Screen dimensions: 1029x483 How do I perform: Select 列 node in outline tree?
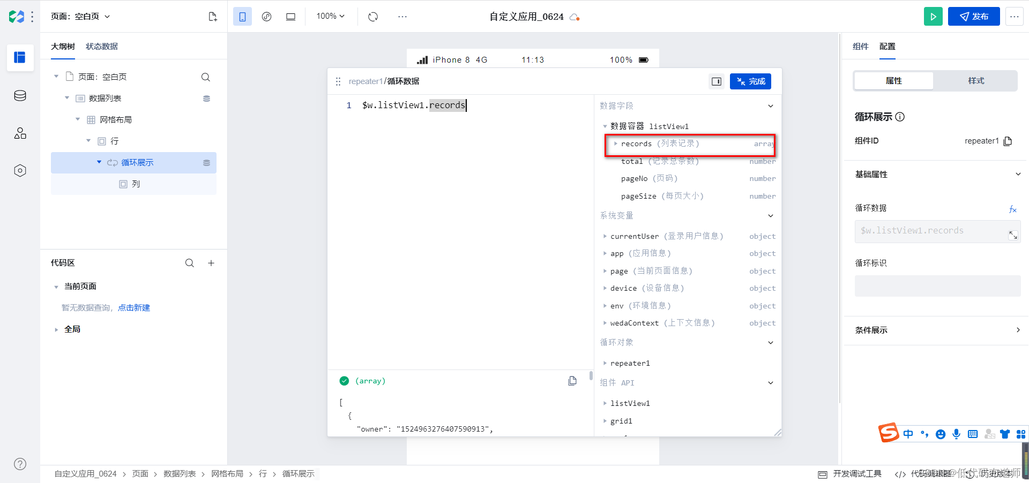[133, 184]
